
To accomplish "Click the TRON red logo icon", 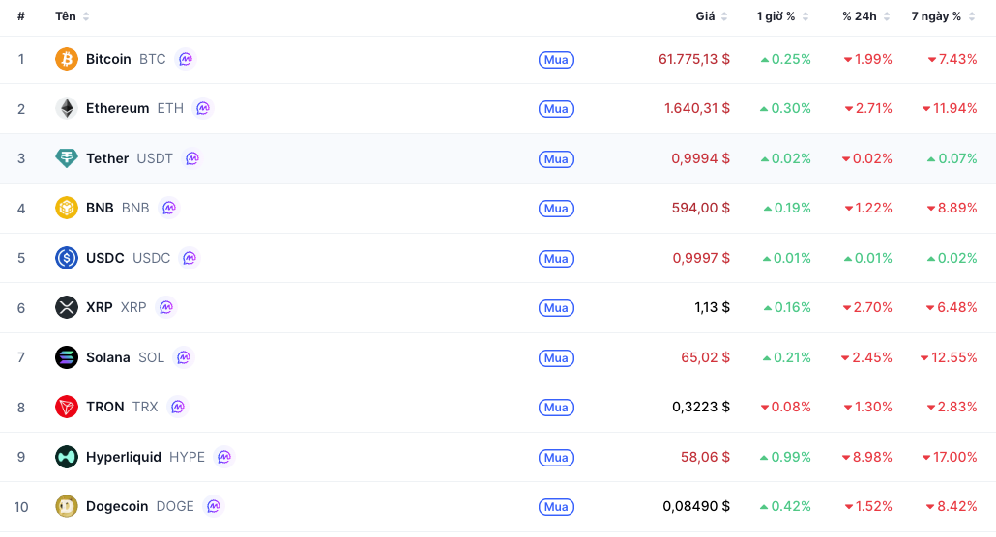I will 67,407.
